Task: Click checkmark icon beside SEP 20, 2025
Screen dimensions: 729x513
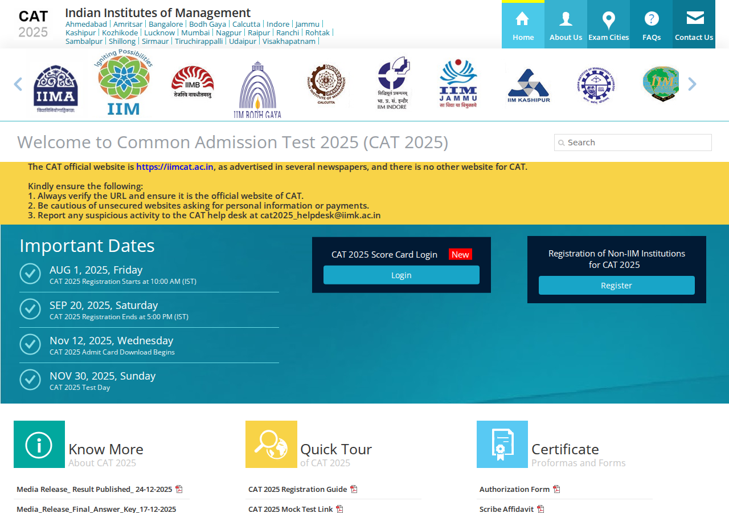Action: click(x=30, y=309)
